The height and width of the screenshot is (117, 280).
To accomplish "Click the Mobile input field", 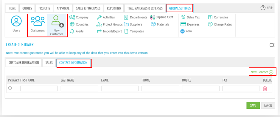I will click(201, 88).
